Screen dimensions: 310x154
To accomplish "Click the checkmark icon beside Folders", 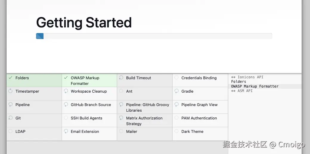I will (x=10, y=78).
